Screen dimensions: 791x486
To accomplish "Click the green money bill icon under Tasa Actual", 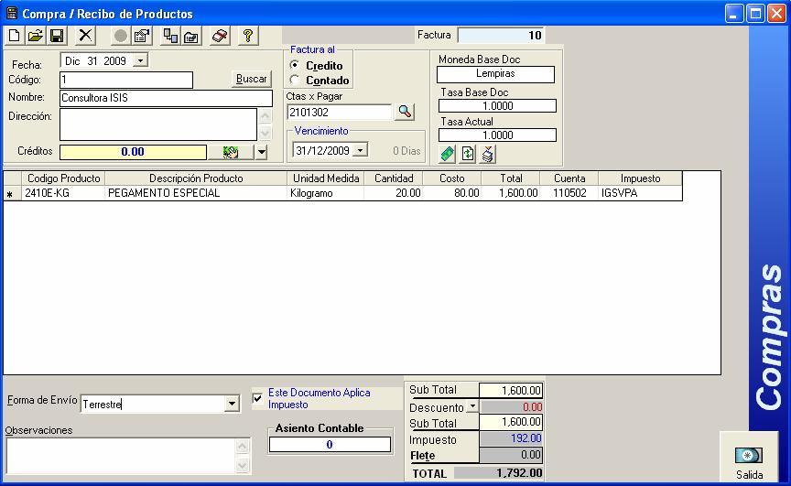I will [x=448, y=154].
